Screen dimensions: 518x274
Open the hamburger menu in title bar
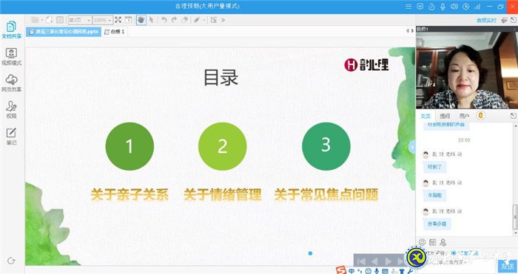point(408,7)
